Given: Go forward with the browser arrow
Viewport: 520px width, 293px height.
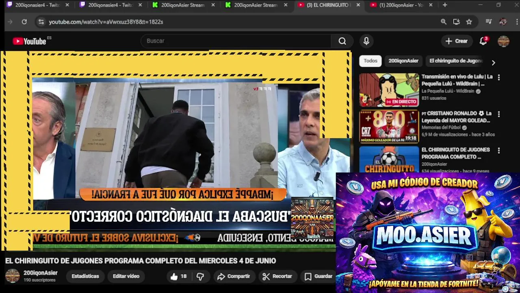Looking at the screenshot, I should click(x=10, y=22).
